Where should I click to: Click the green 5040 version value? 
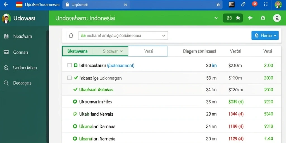pos(268,114)
